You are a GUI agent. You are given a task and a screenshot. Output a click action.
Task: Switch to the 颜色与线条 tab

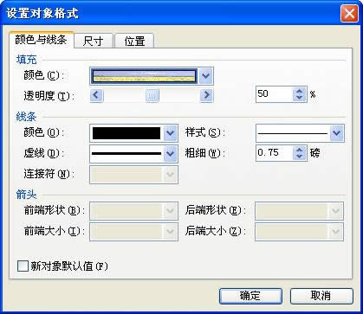(42, 40)
